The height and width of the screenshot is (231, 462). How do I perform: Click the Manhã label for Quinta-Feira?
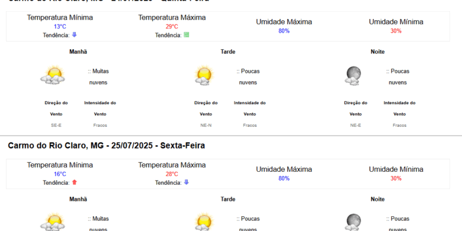click(78, 52)
